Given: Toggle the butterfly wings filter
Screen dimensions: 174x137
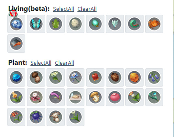Looking at the screenshot, I should click(36, 24).
